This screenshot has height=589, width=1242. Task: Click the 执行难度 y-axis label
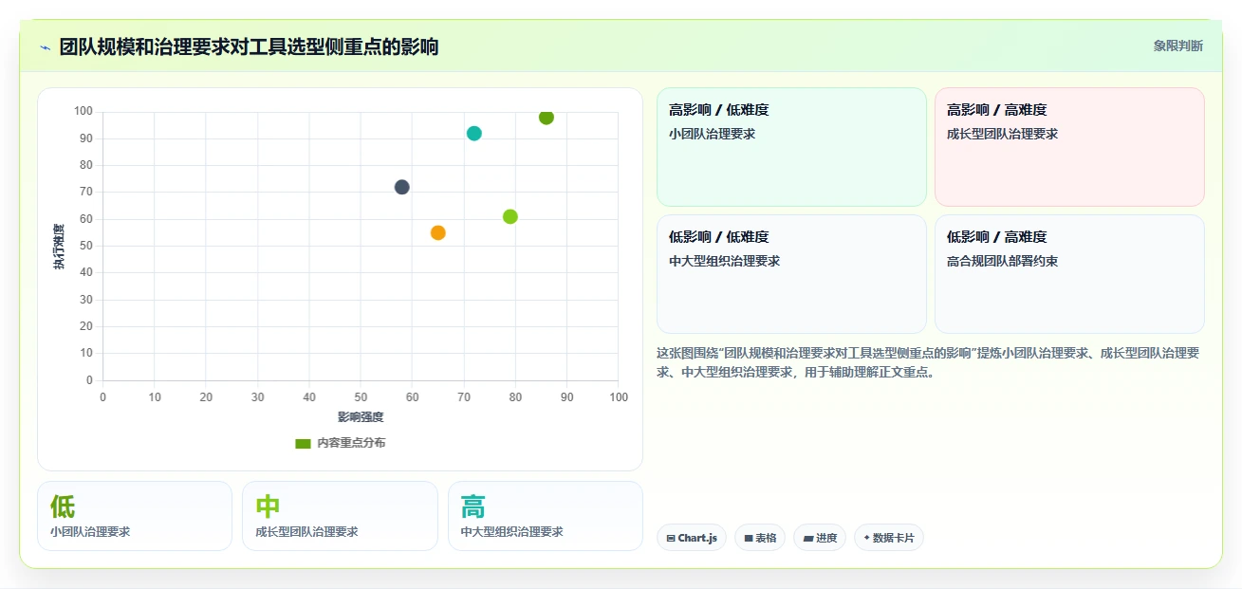(x=59, y=247)
